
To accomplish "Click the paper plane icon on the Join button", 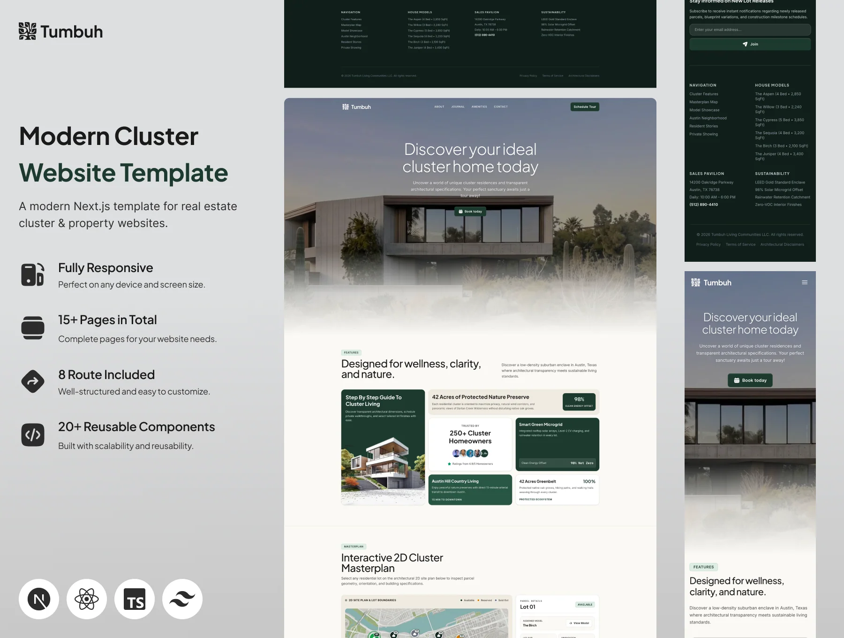I will [745, 44].
